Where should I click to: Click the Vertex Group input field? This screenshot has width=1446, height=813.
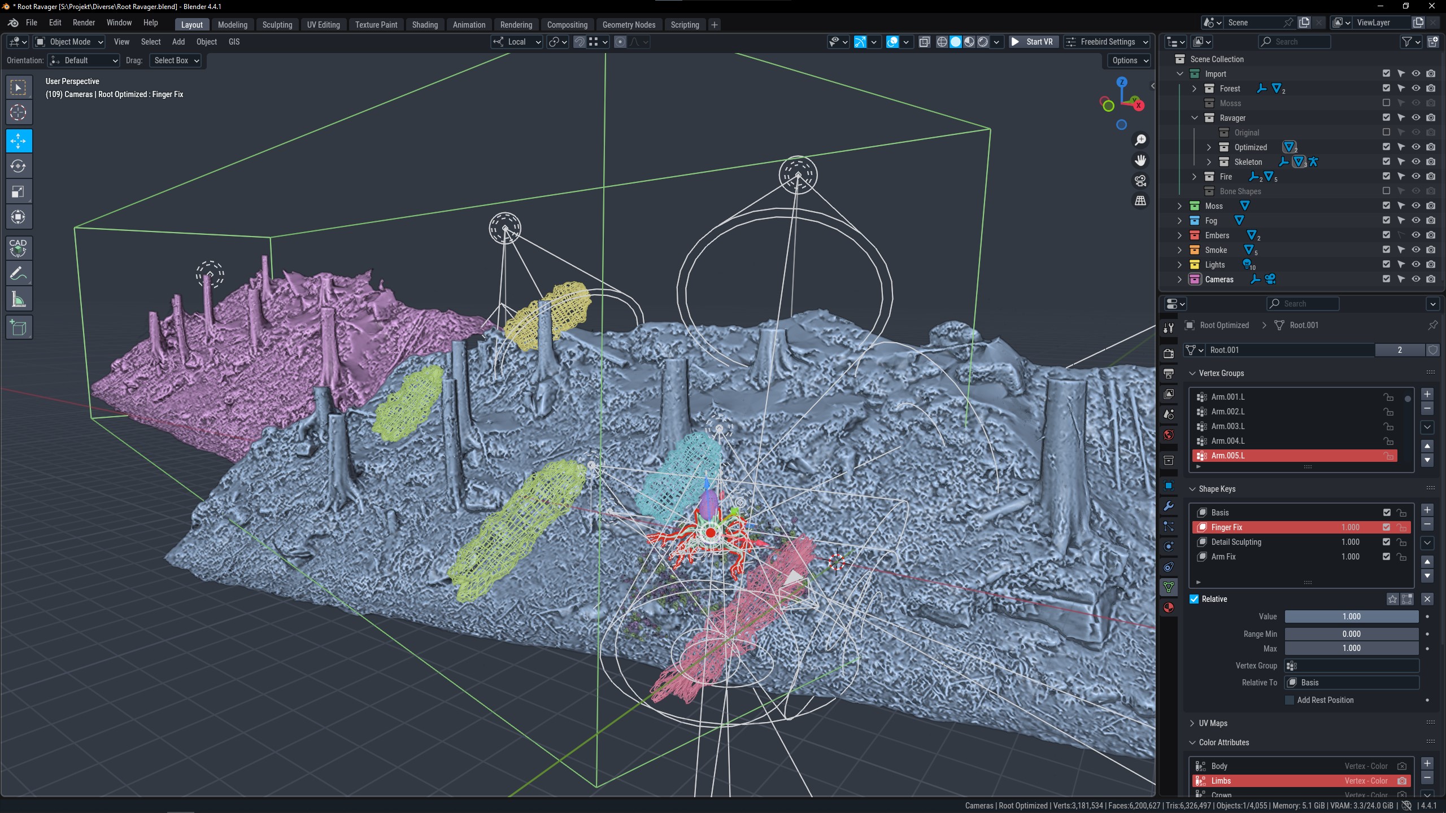[1351, 666]
